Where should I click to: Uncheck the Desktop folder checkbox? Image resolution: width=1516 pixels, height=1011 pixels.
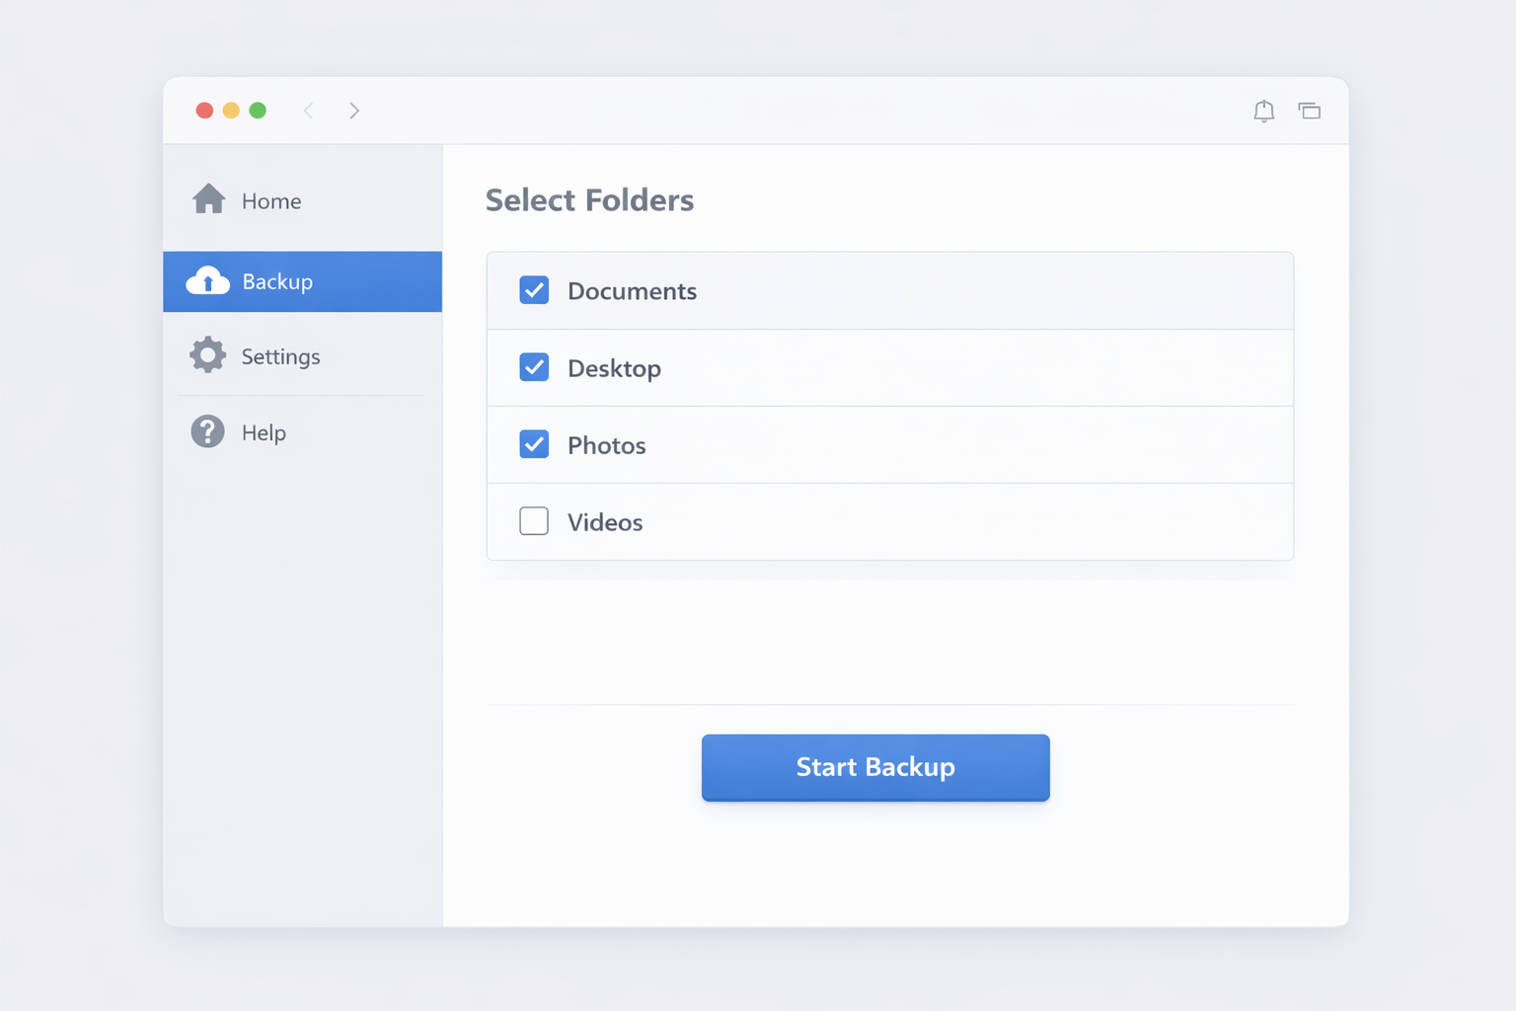tap(534, 367)
